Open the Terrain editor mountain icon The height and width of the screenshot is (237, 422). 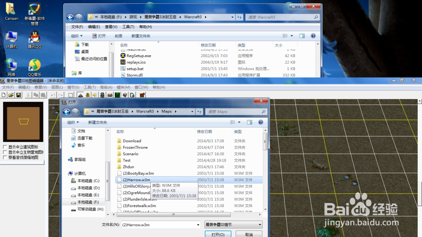click(x=80, y=95)
